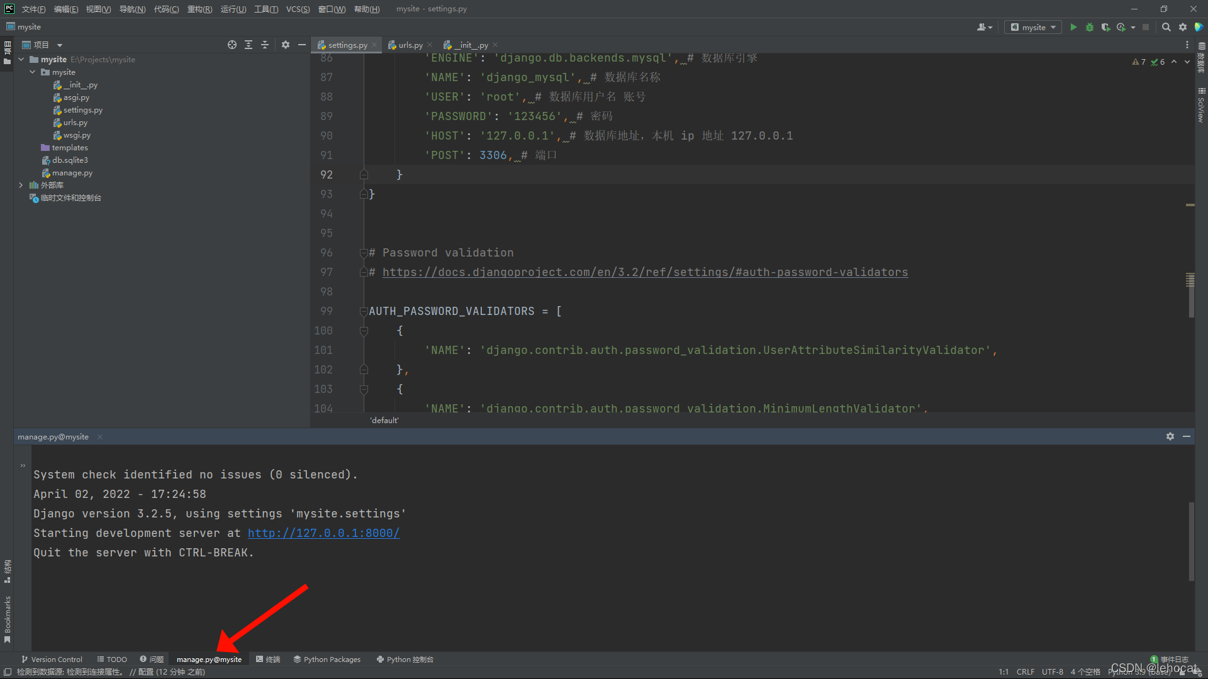Collapse the mysite root project folder

pyautogui.click(x=21, y=59)
